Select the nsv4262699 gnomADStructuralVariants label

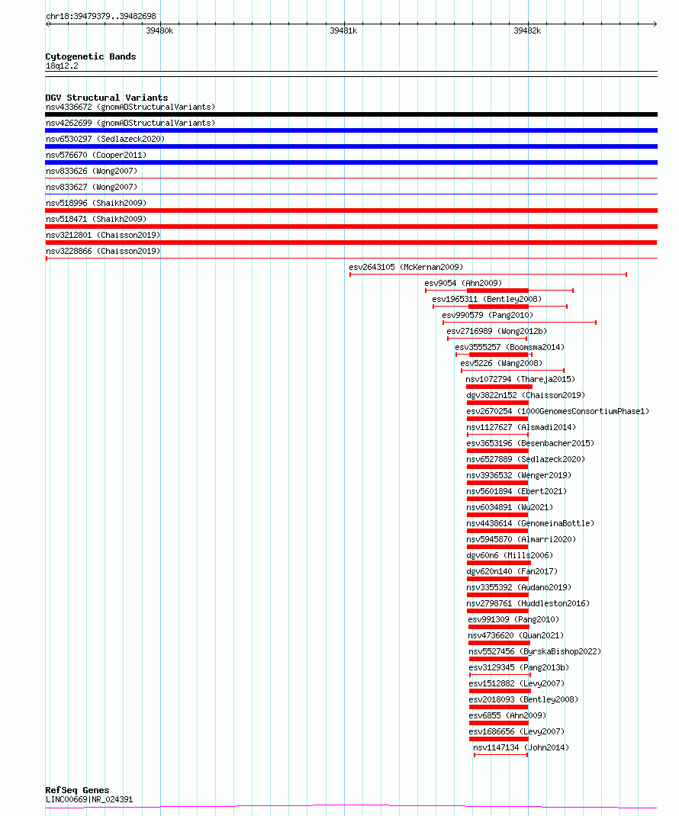pyautogui.click(x=130, y=124)
